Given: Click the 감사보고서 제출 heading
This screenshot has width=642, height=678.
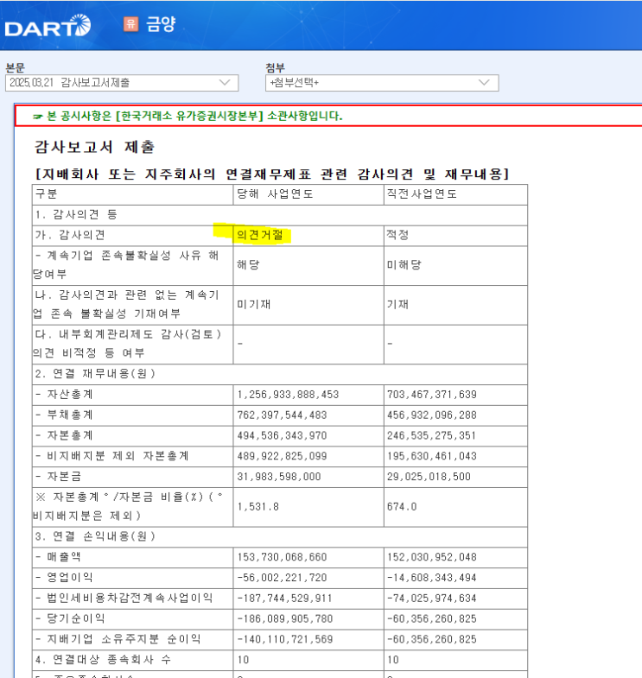Looking at the screenshot, I should [94, 147].
